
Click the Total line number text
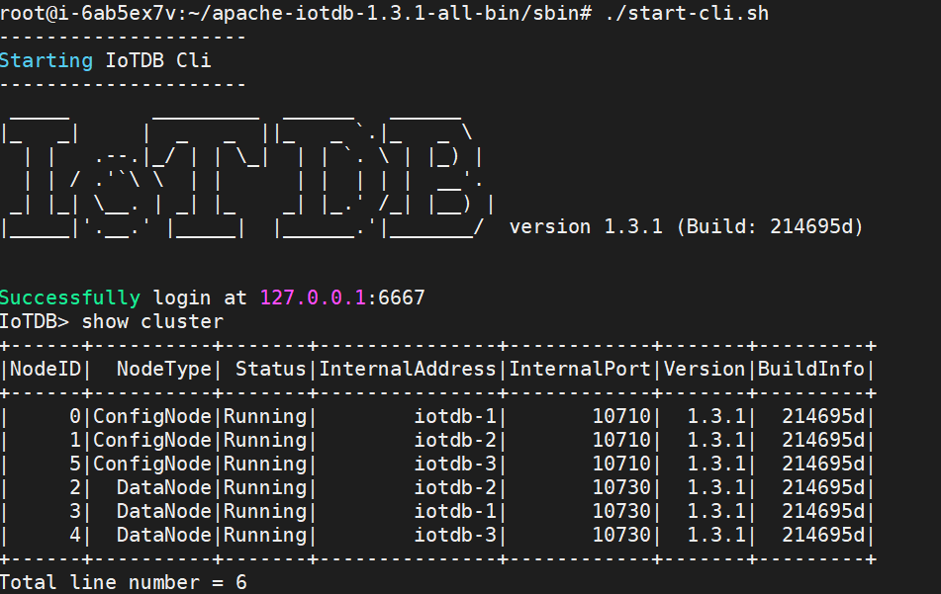[x=123, y=582]
